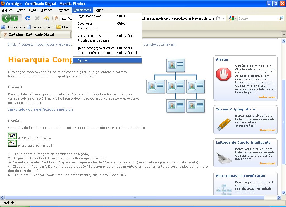Click the search magnifier icon

coord(281,18)
